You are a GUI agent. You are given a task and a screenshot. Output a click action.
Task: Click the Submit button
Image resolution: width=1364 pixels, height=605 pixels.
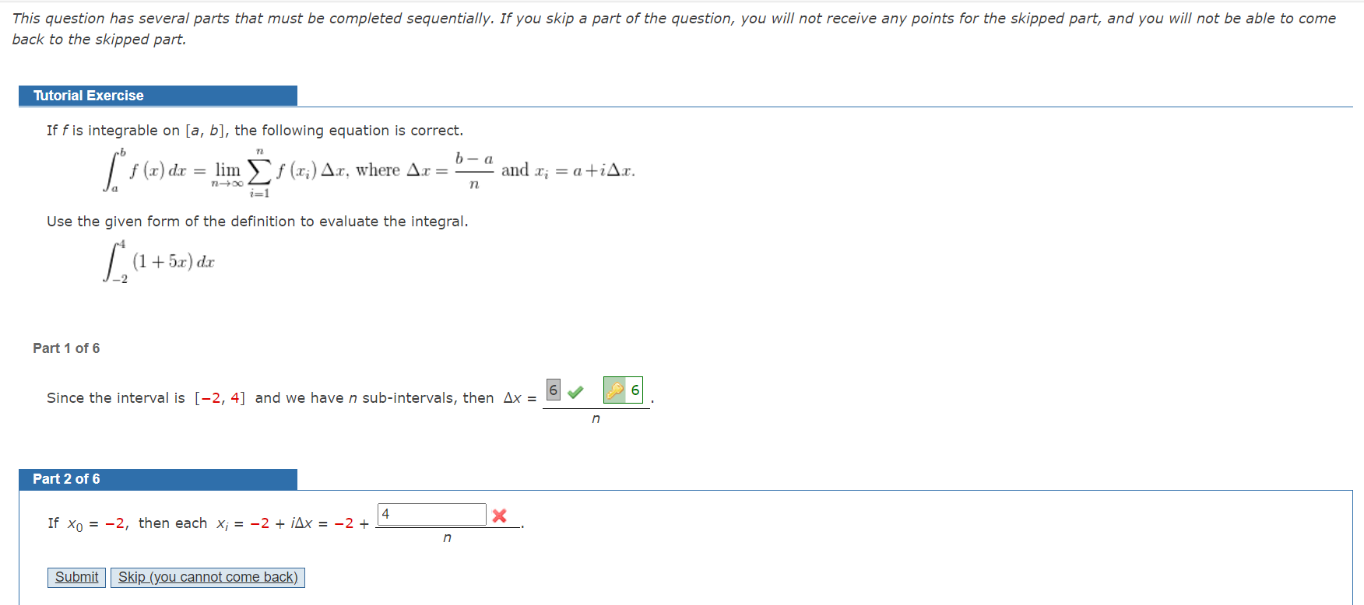point(76,577)
